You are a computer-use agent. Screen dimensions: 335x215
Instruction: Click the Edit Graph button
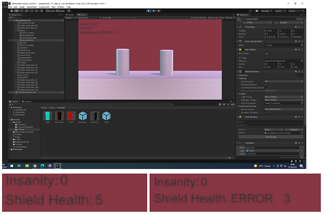(271, 137)
